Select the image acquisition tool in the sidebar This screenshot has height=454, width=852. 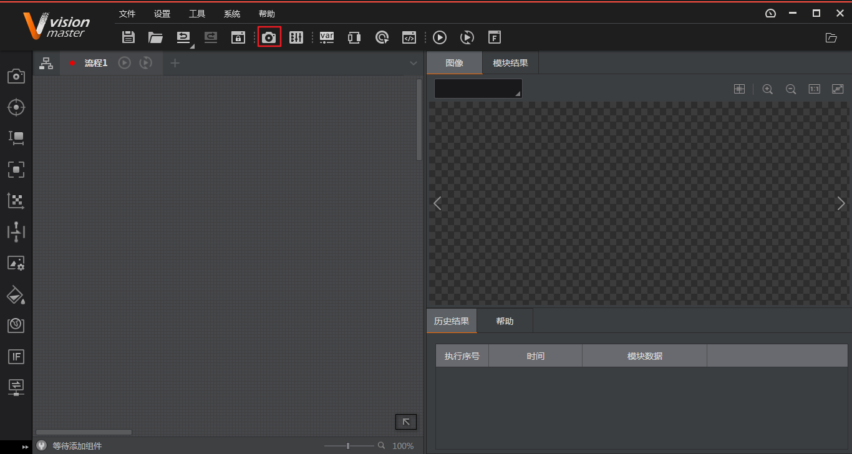click(16, 76)
